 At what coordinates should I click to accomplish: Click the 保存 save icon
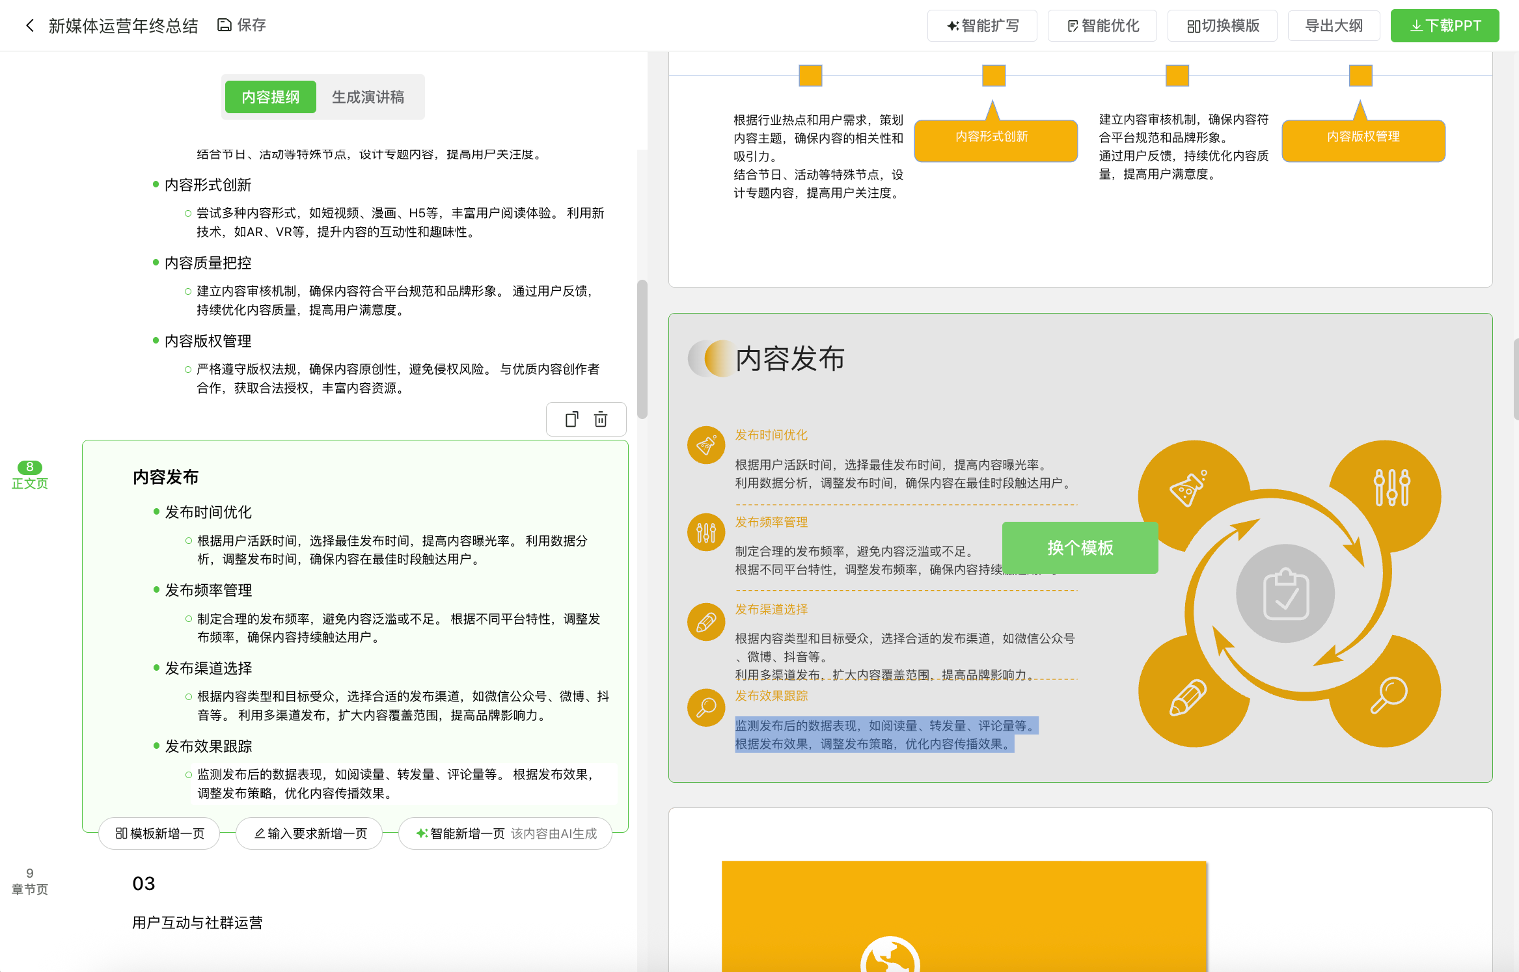pyautogui.click(x=225, y=25)
